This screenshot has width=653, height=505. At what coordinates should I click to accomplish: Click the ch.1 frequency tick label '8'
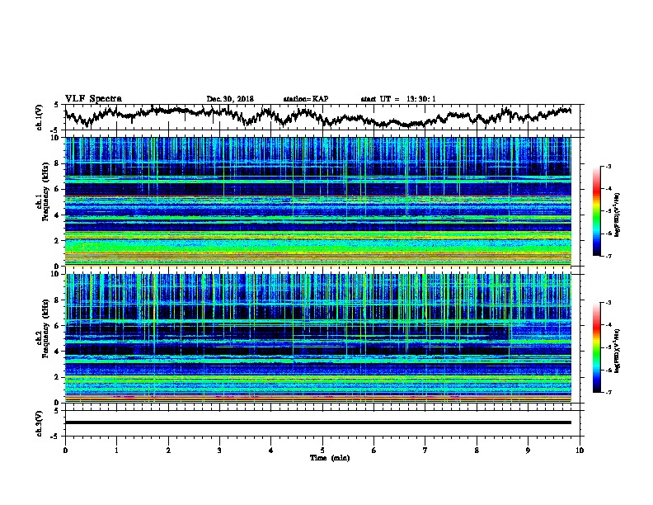[x=58, y=163]
